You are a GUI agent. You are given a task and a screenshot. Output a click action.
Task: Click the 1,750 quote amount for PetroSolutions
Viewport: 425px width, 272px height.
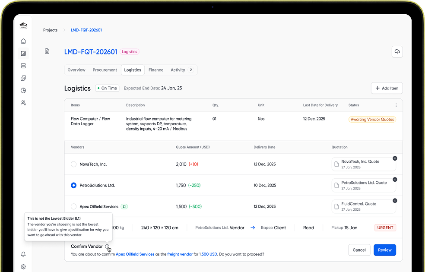click(x=181, y=185)
